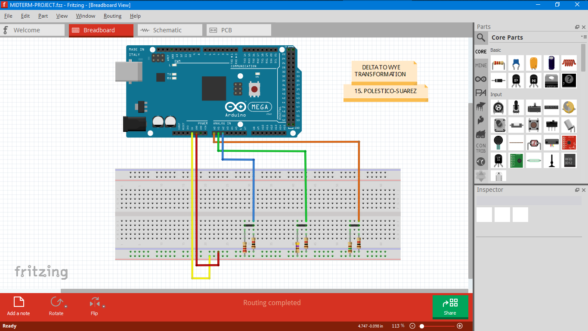Close the Inspector panel
The image size is (588, 331).
click(x=584, y=190)
